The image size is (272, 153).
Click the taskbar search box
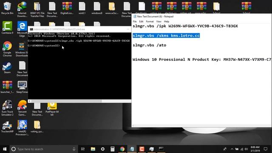tap(44, 149)
